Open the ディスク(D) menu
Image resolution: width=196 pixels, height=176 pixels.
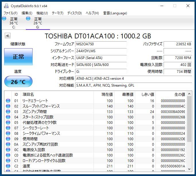[x=75, y=13]
